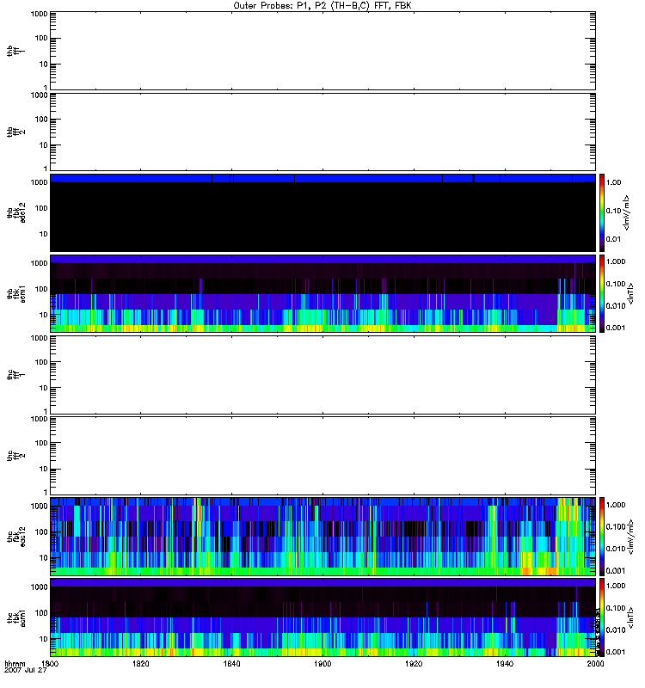Select the empty thc fff 1 panel
Screen dimensions: 645x688
(322, 374)
